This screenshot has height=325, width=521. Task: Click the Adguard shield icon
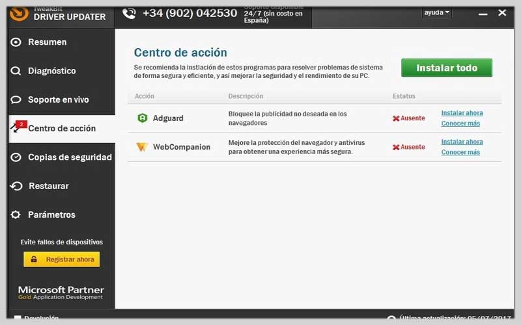click(142, 118)
